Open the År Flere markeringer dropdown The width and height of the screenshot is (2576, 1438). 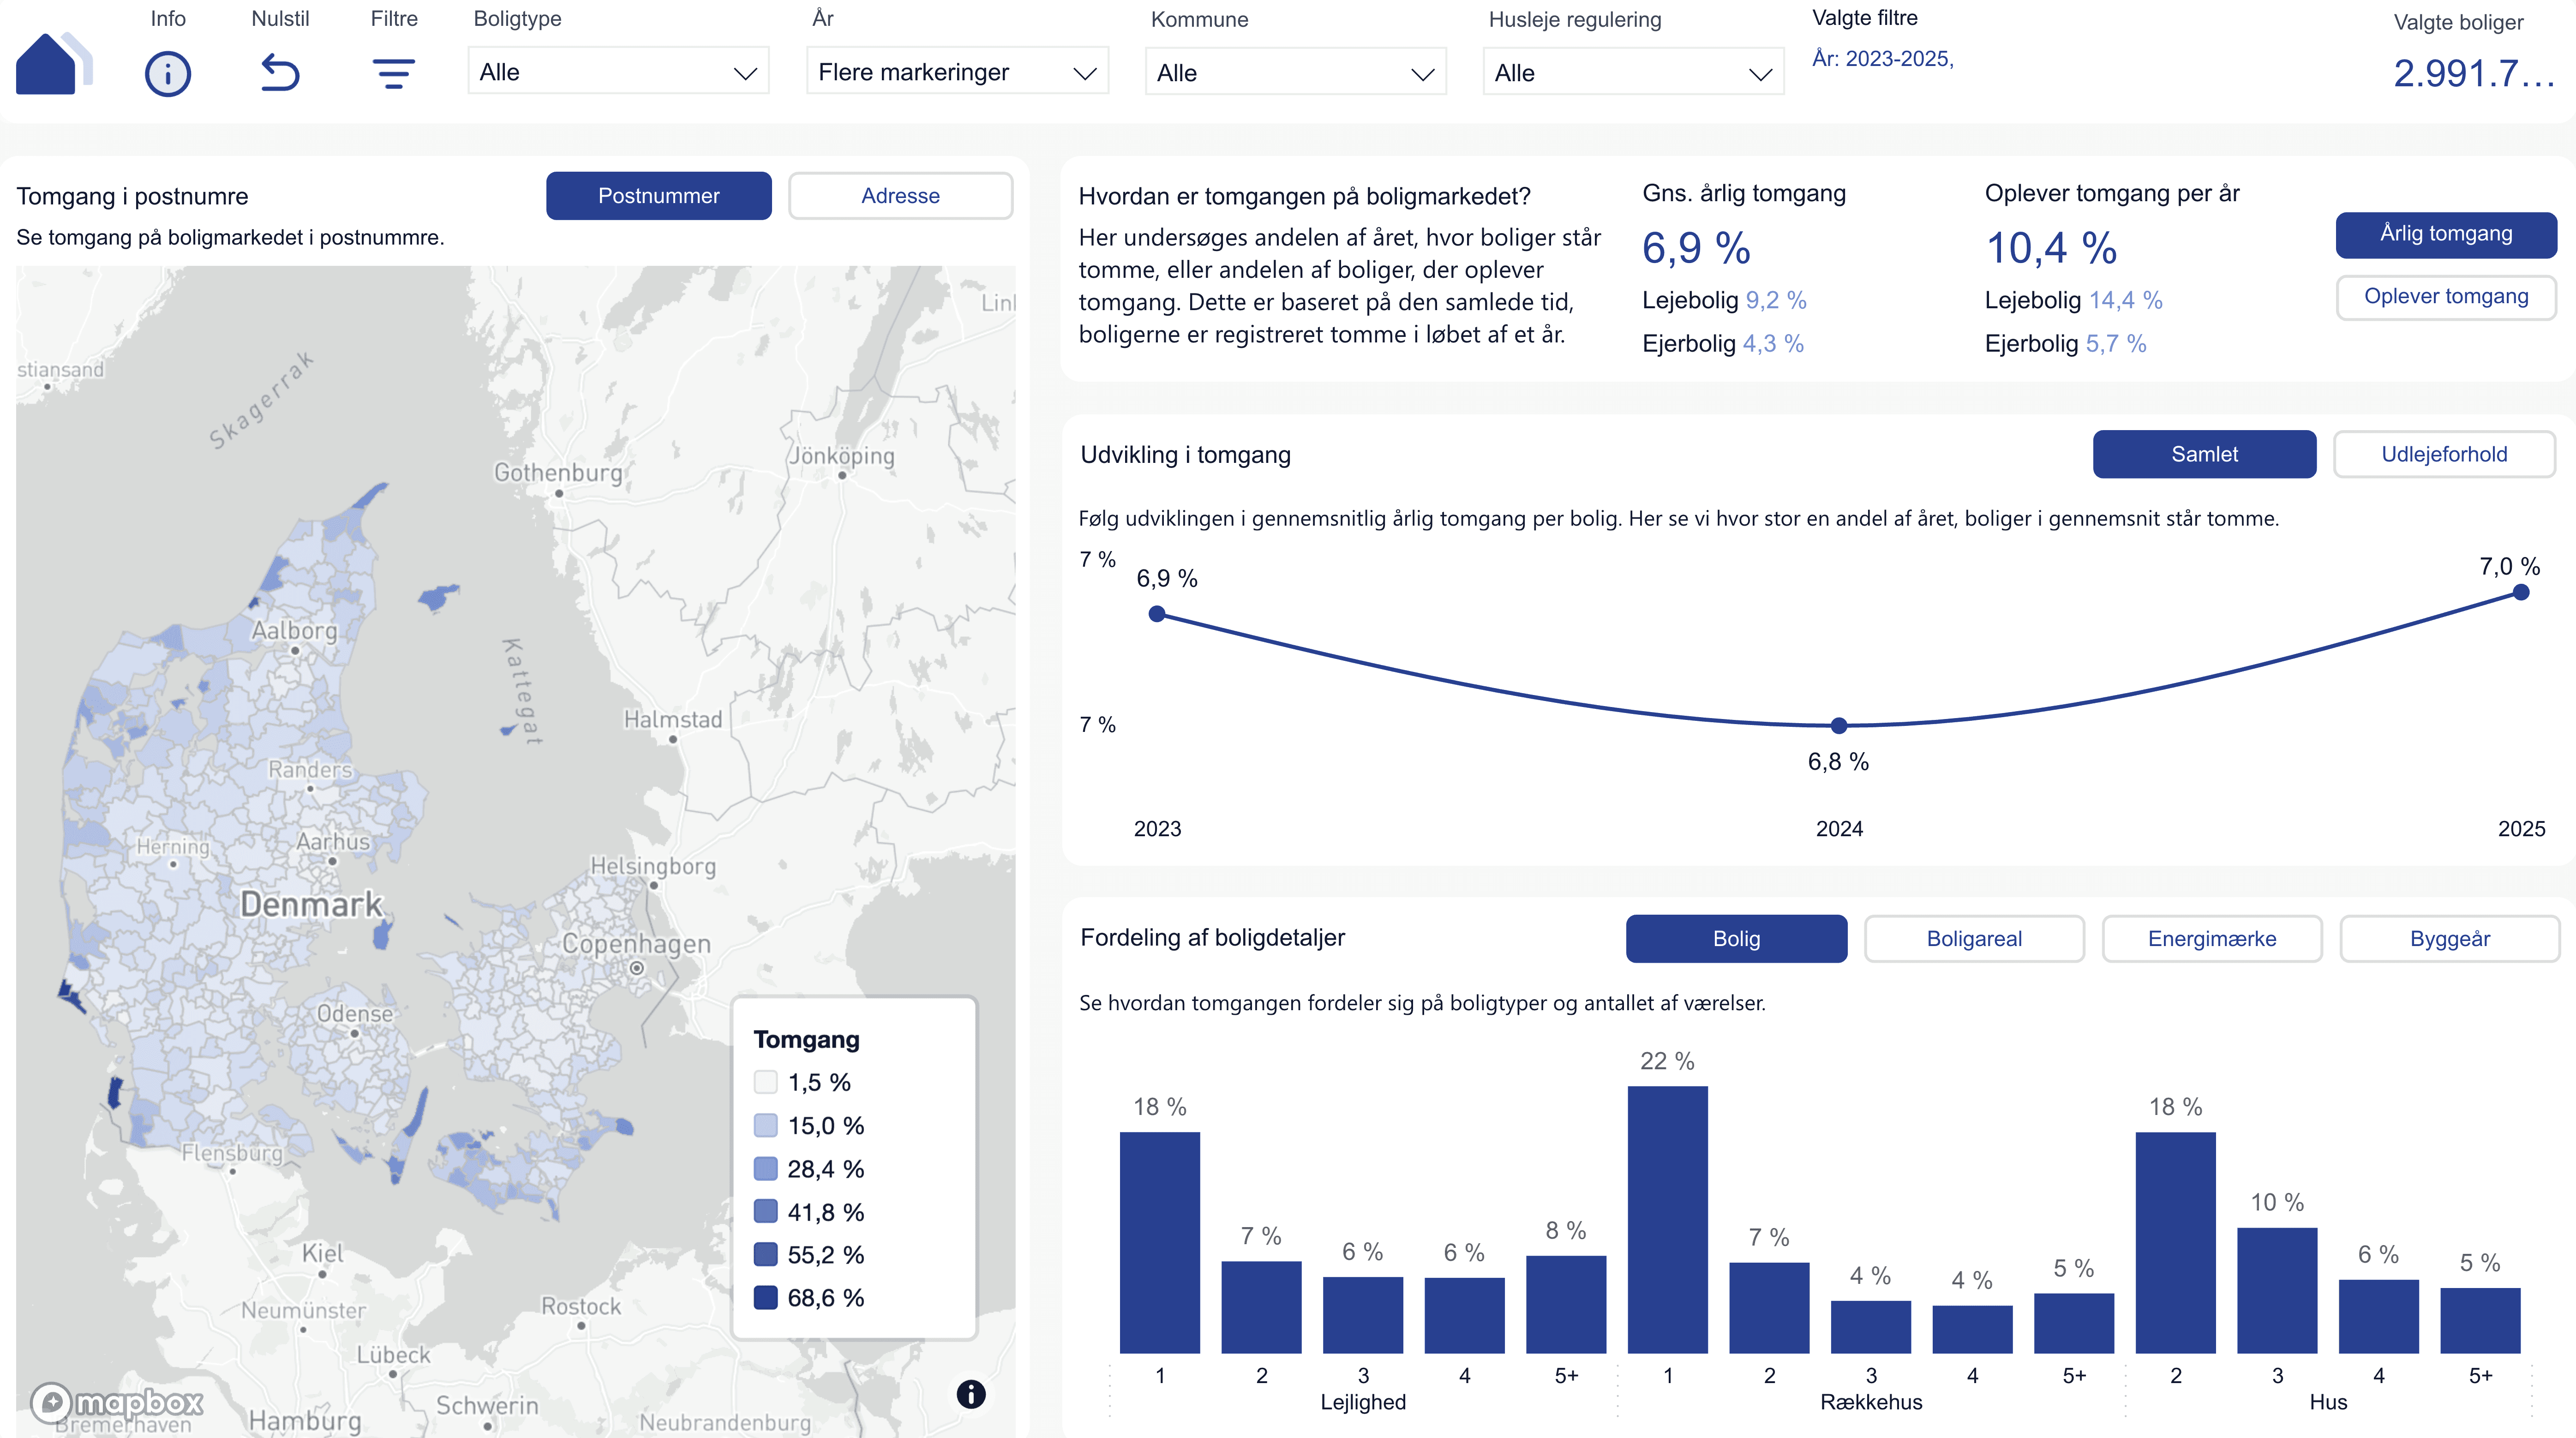(957, 72)
